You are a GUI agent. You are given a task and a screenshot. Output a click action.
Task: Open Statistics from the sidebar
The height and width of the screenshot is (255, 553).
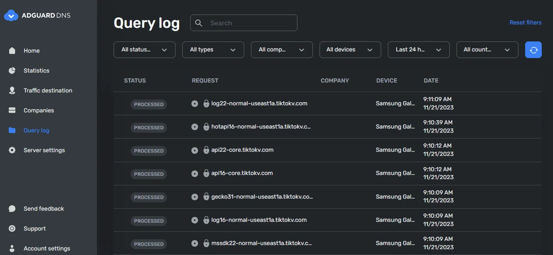(37, 70)
